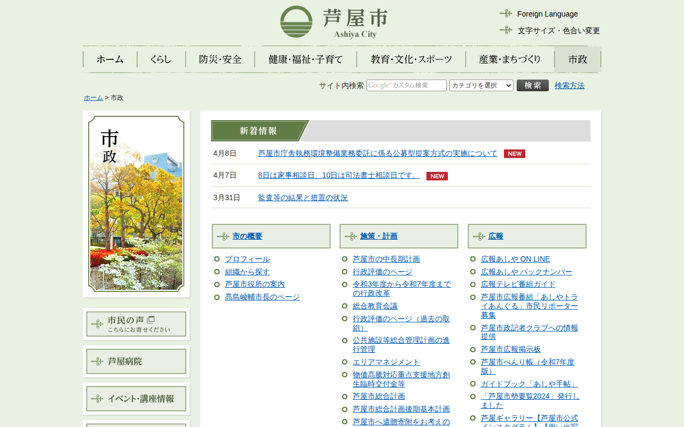Open the イベント・講座情報 sidebar banner
684x427 pixels.
point(136,399)
